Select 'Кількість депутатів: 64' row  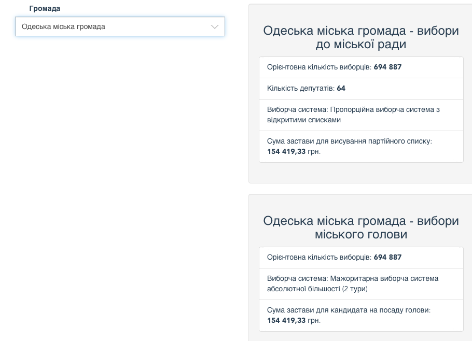coord(360,89)
